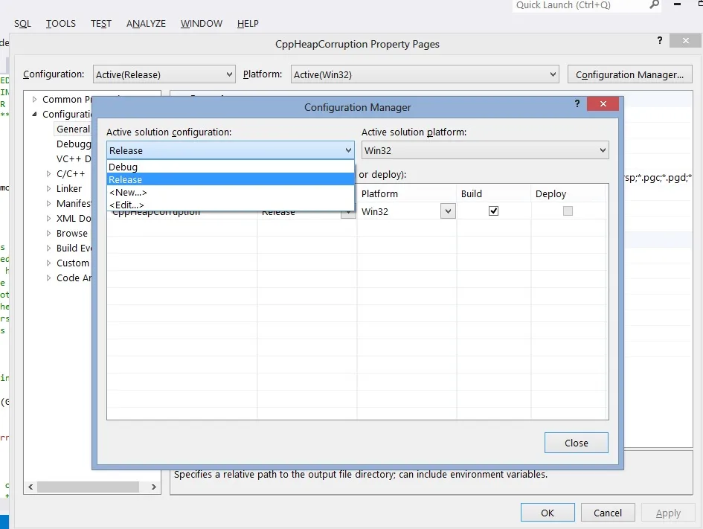Open the TEST menu
This screenshot has width=703, height=529.
pos(101,23)
